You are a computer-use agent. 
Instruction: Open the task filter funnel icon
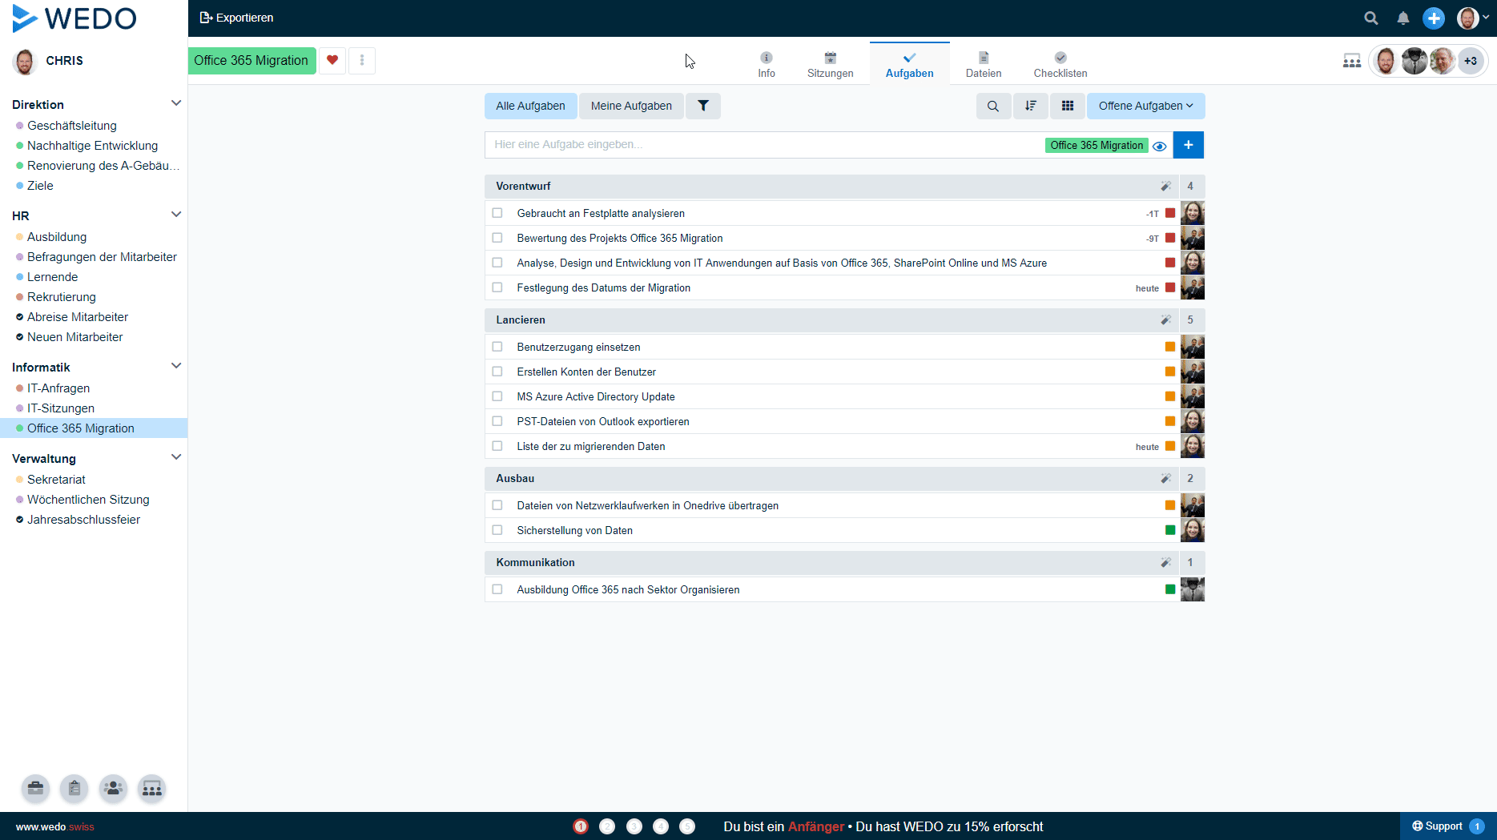tap(703, 106)
